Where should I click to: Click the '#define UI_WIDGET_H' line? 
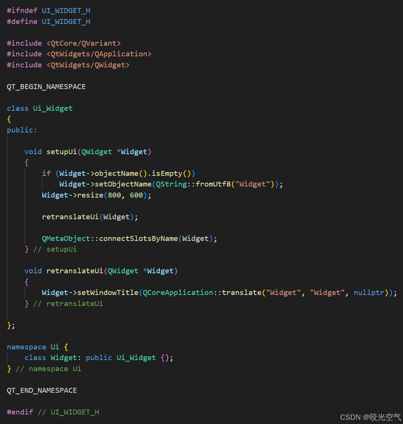[x=49, y=22]
